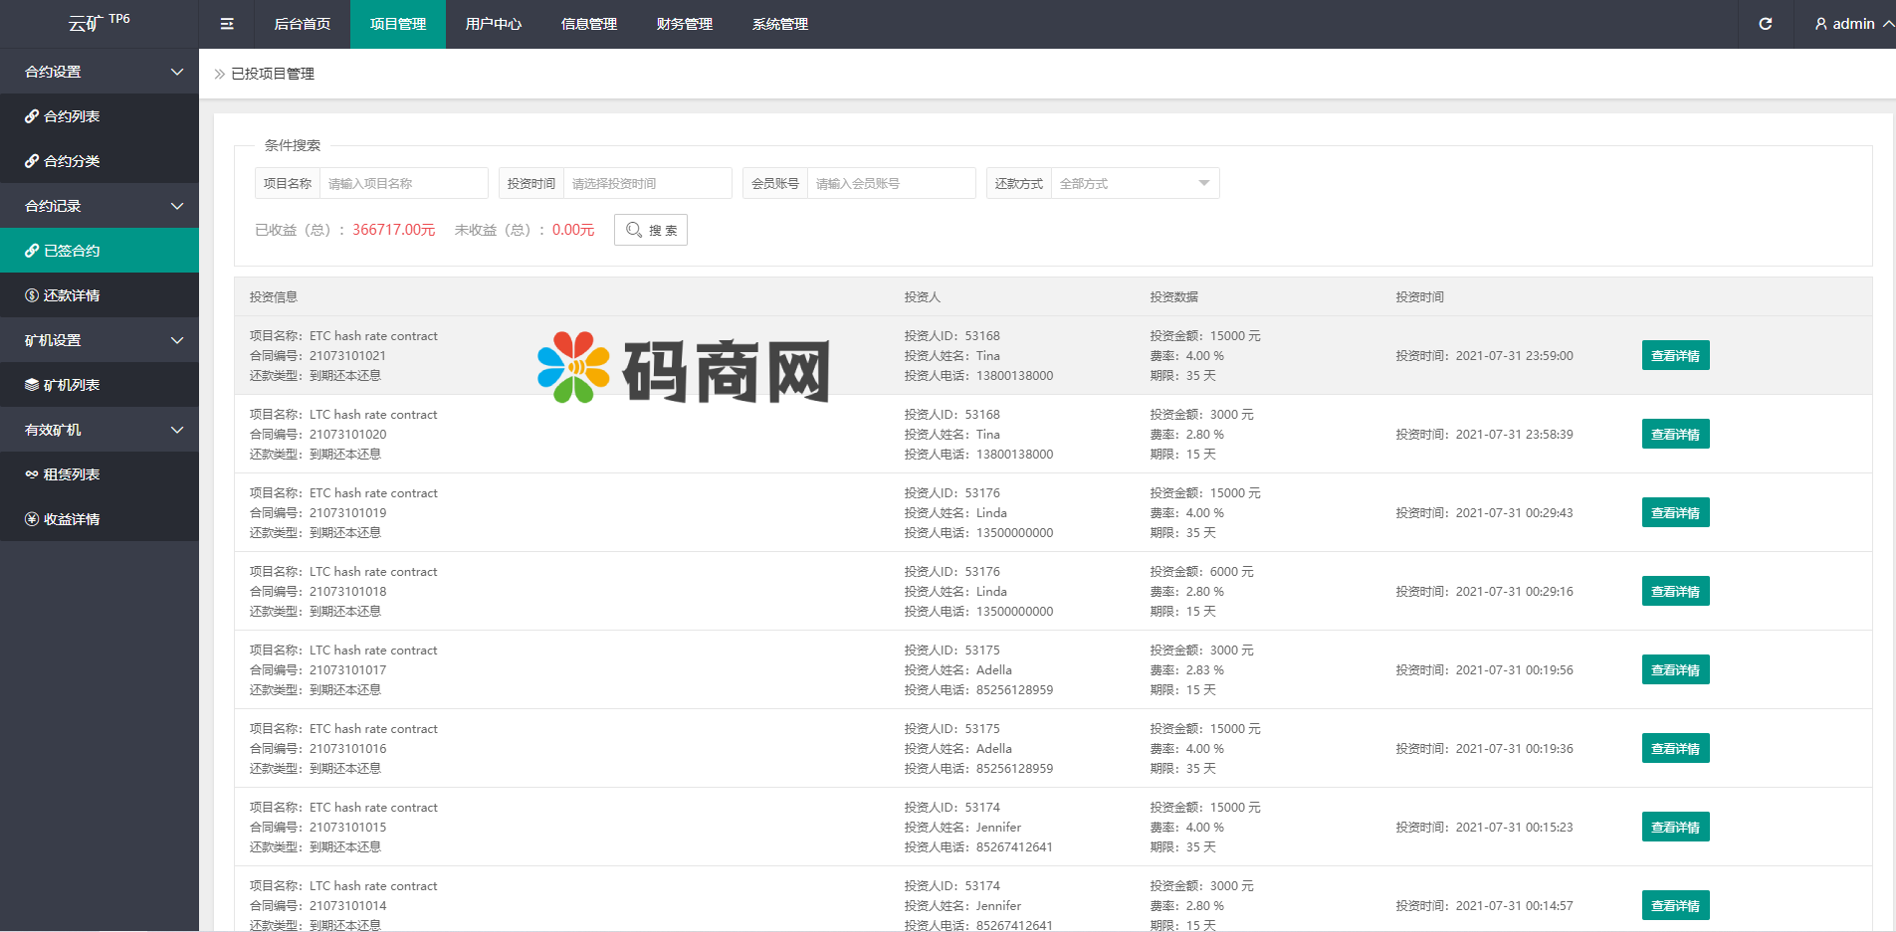1896x932 pixels.
Task: Open the 还款方式 dropdown
Action: click(x=1134, y=183)
